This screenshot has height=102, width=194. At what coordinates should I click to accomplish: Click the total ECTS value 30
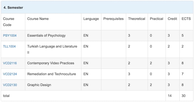tap(183, 96)
